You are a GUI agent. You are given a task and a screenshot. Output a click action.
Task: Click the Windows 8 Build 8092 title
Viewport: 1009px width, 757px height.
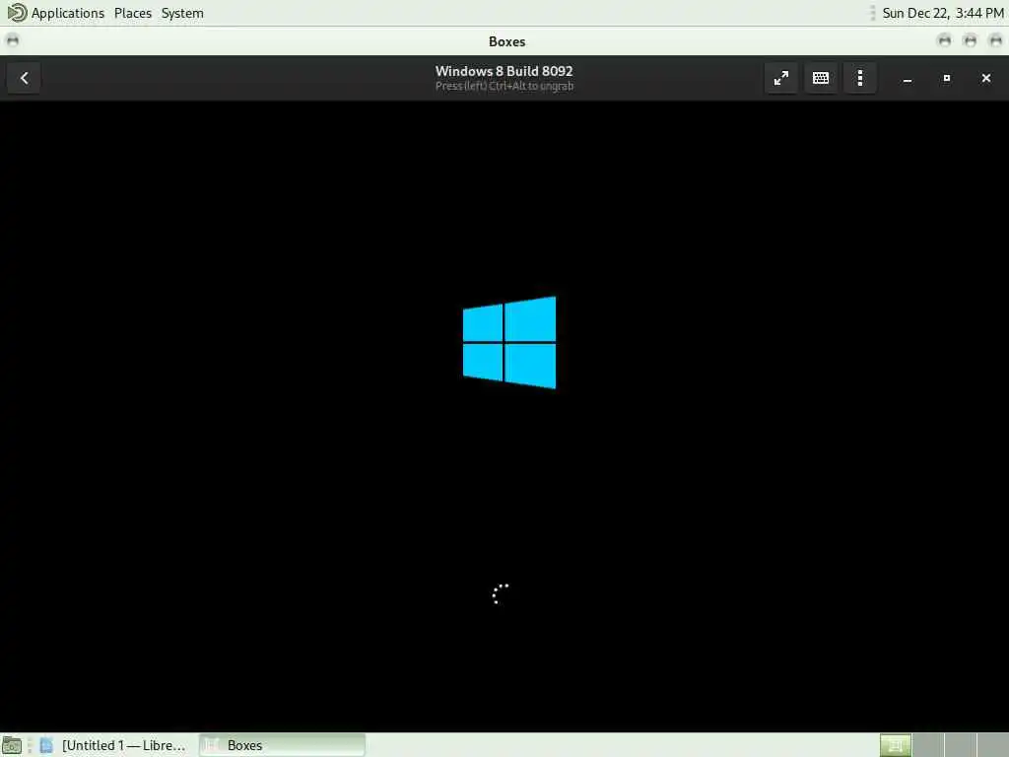[504, 71]
